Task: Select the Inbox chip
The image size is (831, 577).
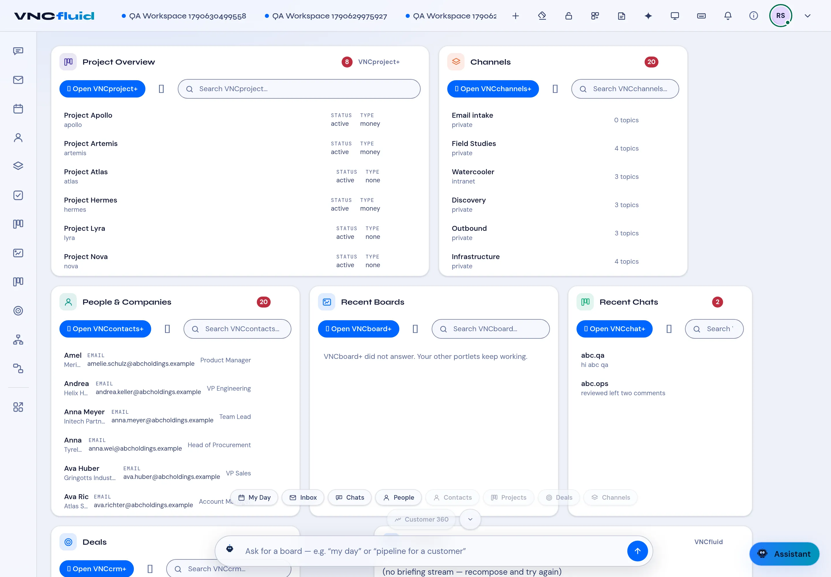Action: tap(303, 497)
